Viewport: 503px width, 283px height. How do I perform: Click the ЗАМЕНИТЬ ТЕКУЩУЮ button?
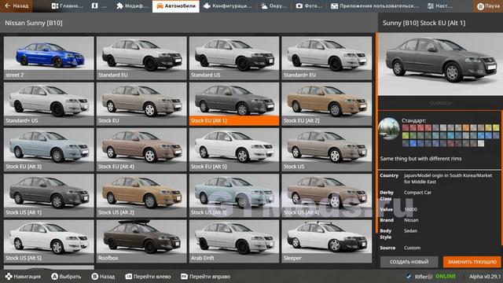pyautogui.click(x=472, y=262)
